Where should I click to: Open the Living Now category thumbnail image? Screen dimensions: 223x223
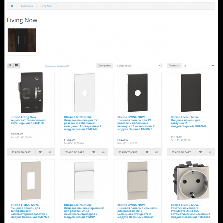point(22,40)
